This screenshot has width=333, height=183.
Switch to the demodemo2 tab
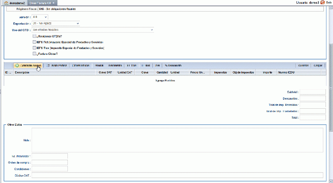[x=14, y=3]
